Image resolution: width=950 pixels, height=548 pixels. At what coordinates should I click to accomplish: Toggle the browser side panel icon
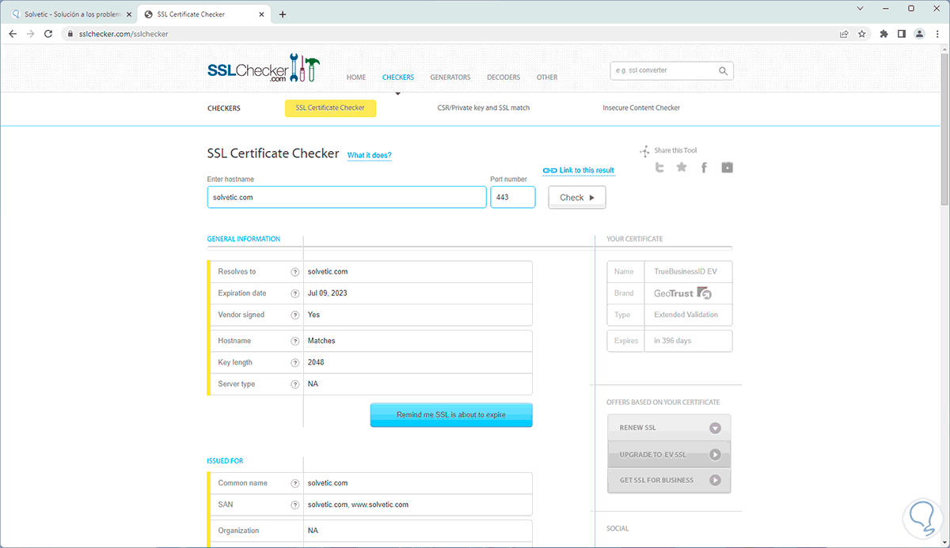pyautogui.click(x=902, y=34)
